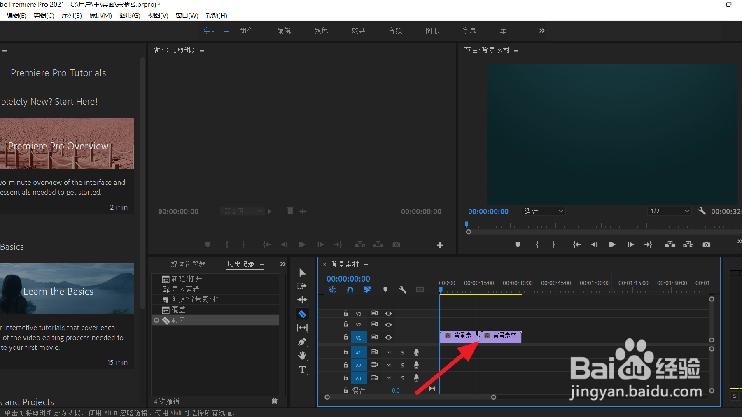Add marker in timeline panel

385,289
